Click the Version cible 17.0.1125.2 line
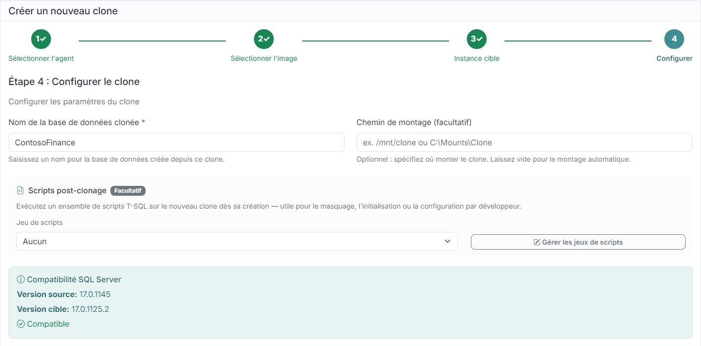Image resolution: width=701 pixels, height=346 pixels. 63,309
